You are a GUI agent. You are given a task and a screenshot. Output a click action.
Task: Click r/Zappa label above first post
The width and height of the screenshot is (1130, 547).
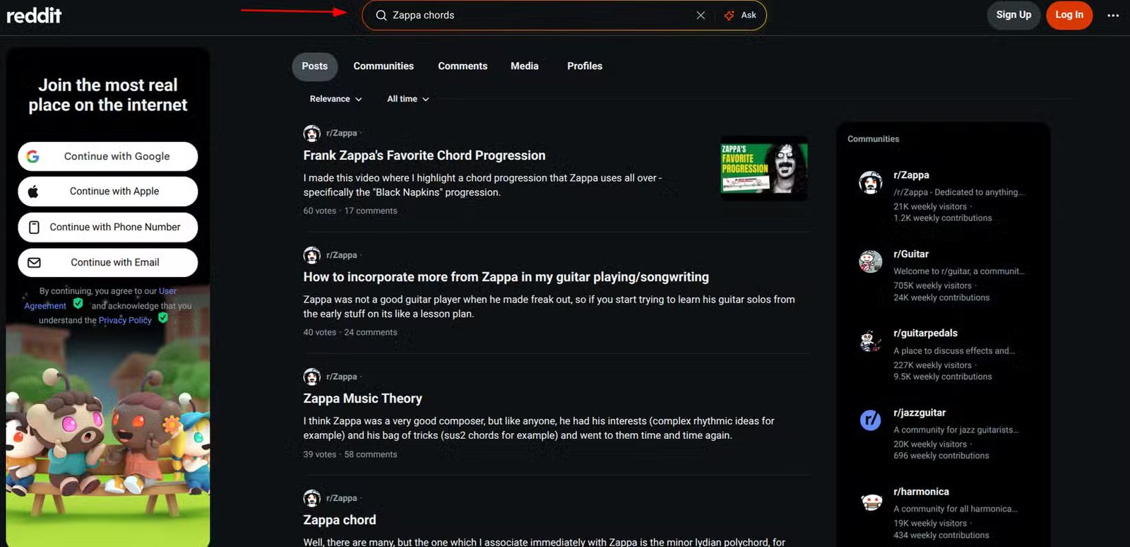coord(341,133)
